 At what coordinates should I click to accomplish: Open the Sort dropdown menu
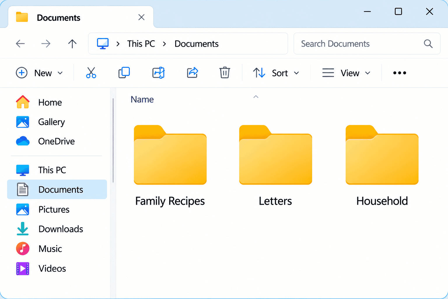coord(276,73)
